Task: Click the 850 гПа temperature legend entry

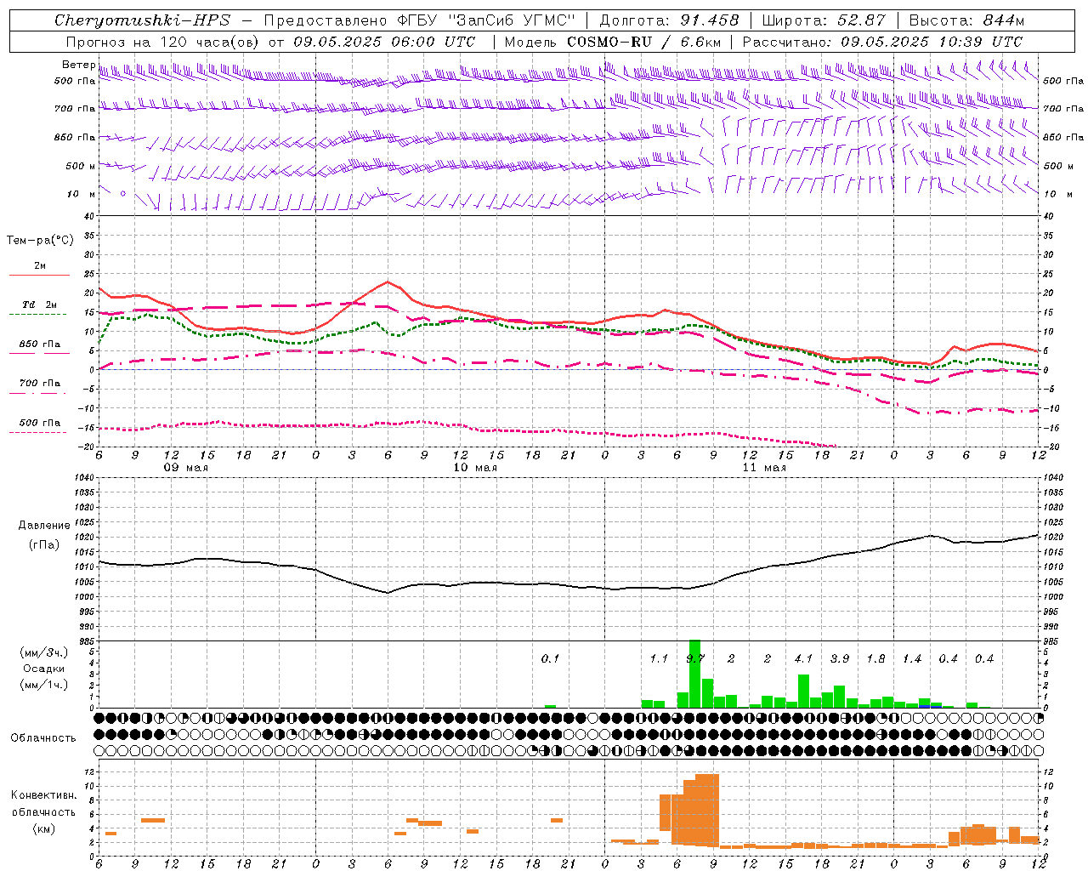Action: pos(39,344)
